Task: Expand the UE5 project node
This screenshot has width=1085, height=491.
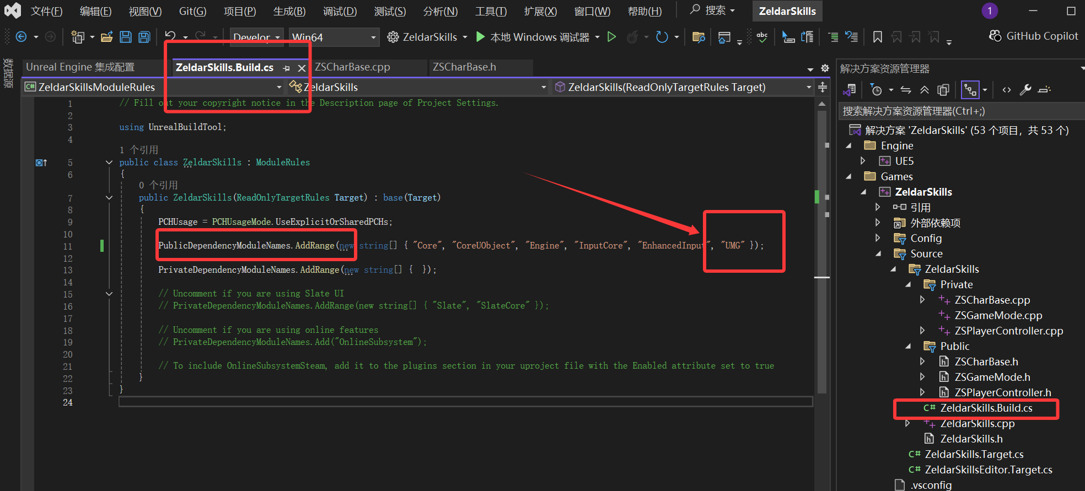Action: point(863,161)
